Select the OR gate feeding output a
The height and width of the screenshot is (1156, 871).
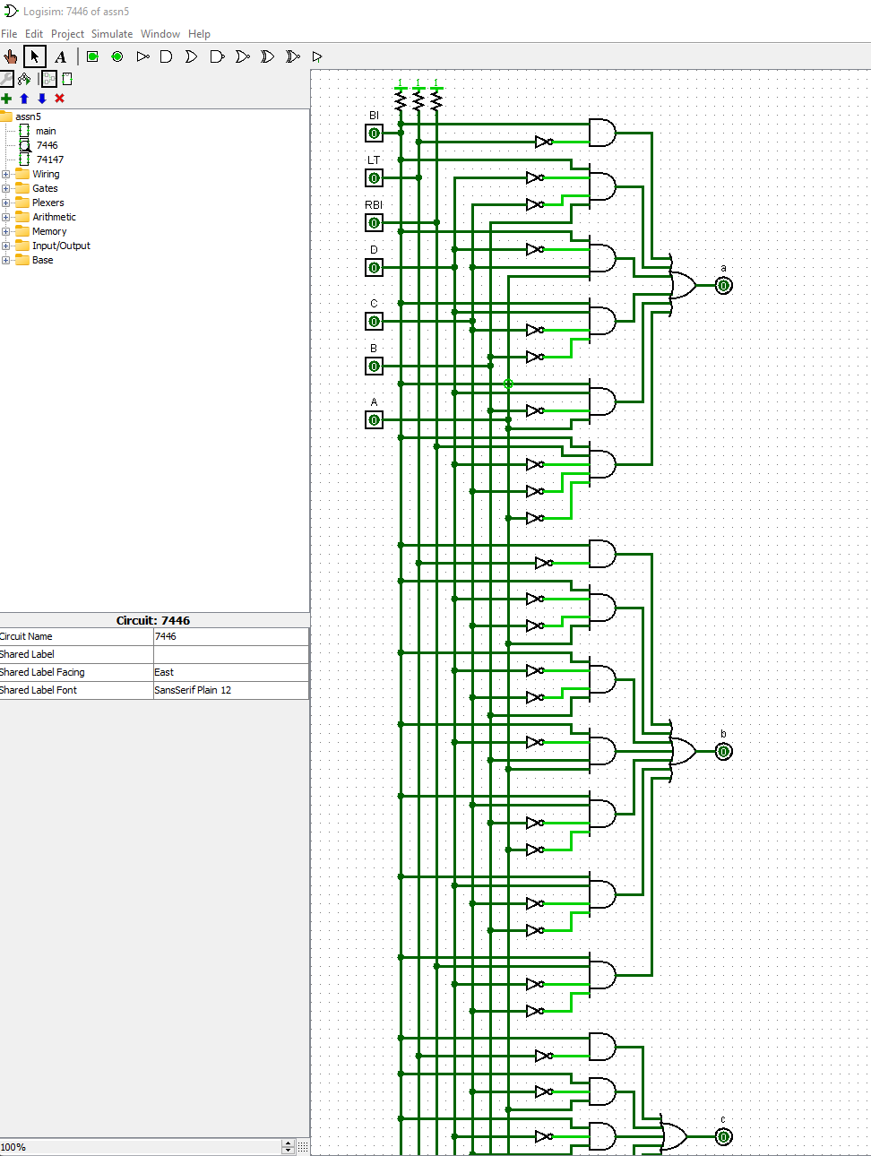(683, 286)
